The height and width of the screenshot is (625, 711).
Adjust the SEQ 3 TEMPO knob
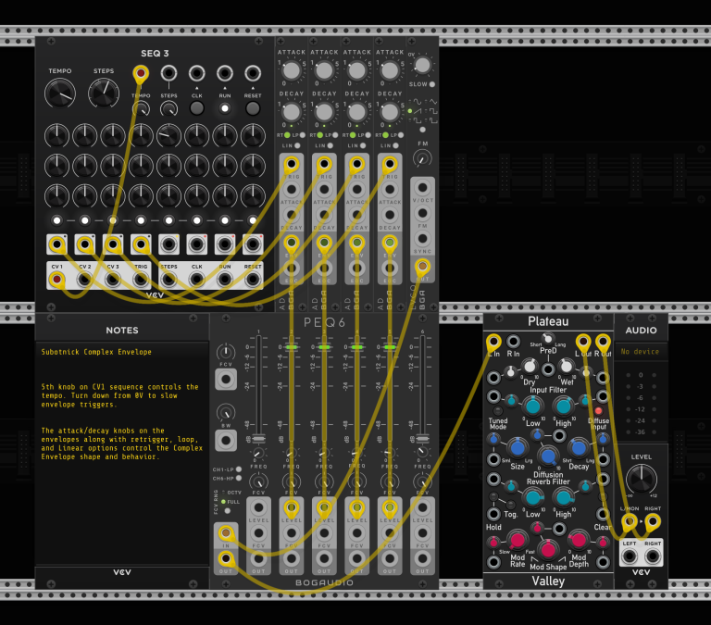pos(60,93)
